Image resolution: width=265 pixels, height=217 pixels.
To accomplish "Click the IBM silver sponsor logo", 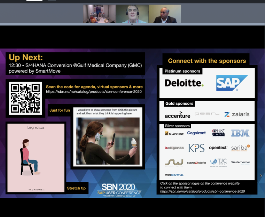I will [240, 133].
